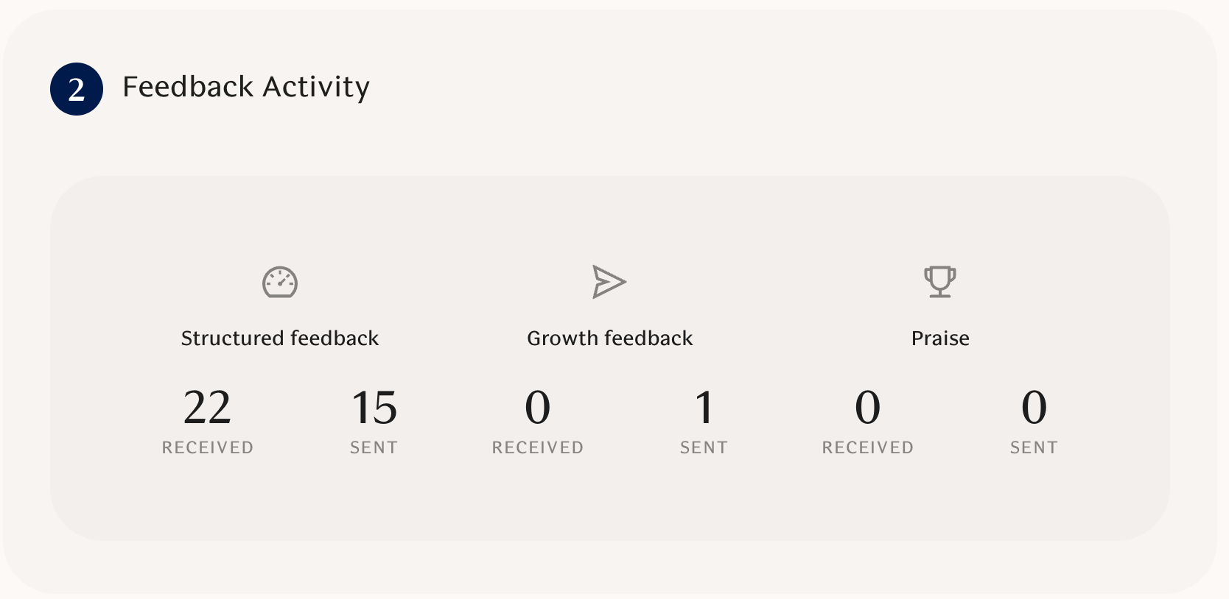Open the Structured feedback label
This screenshot has width=1229, height=599.
[x=280, y=339]
